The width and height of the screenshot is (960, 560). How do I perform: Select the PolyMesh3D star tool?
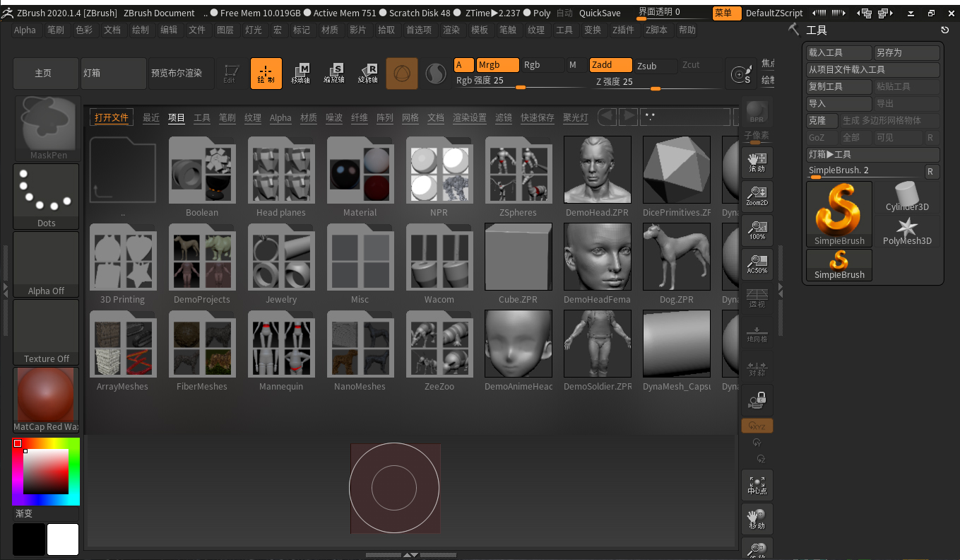click(907, 231)
